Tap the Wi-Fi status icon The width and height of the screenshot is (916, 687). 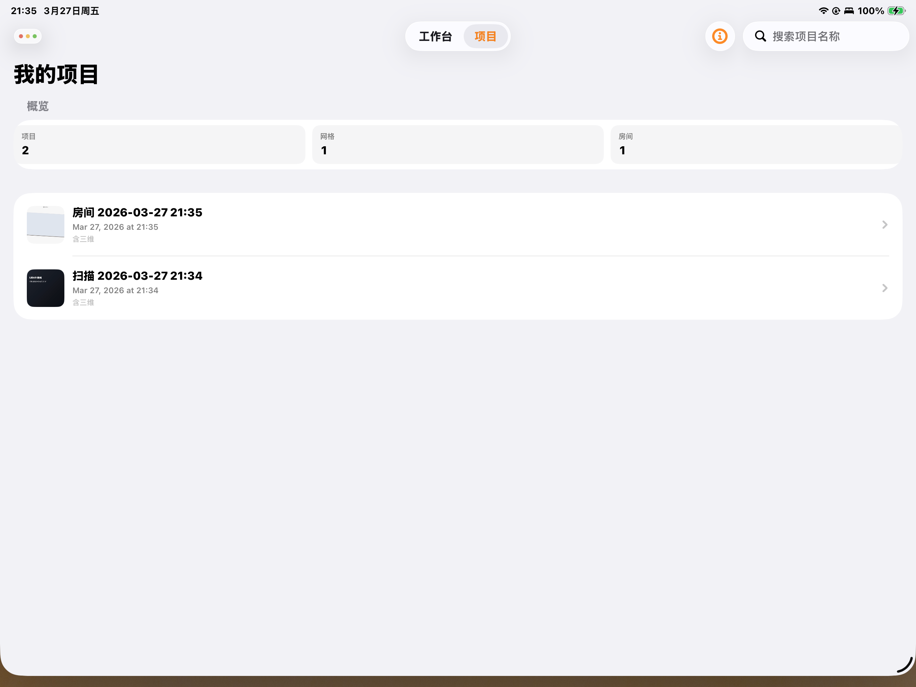(823, 11)
